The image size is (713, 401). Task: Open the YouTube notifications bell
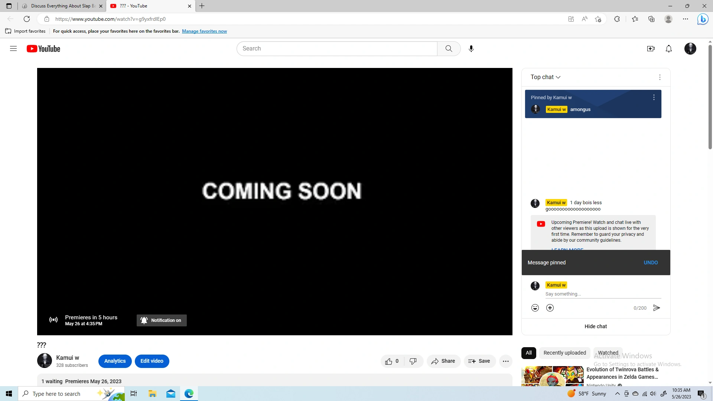(668, 49)
